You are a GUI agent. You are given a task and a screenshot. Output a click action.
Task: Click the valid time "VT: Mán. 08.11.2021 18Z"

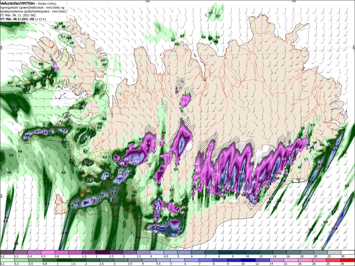click(x=17, y=19)
